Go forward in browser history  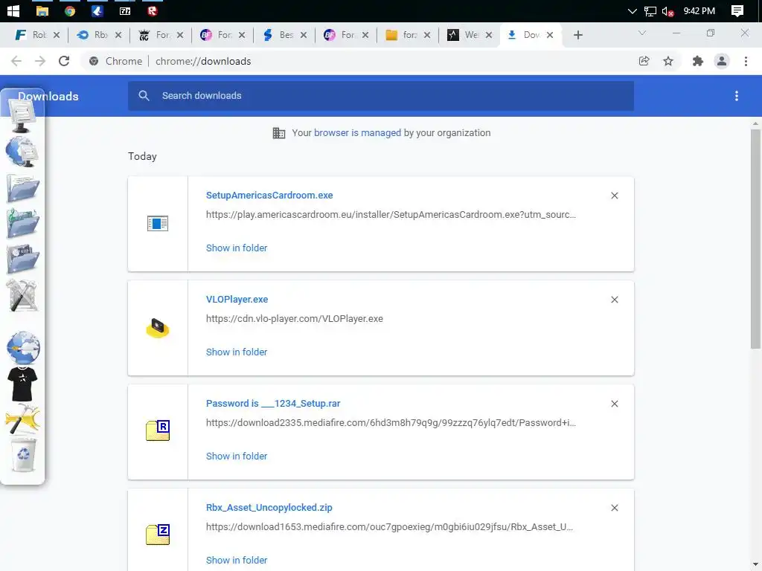coord(40,61)
